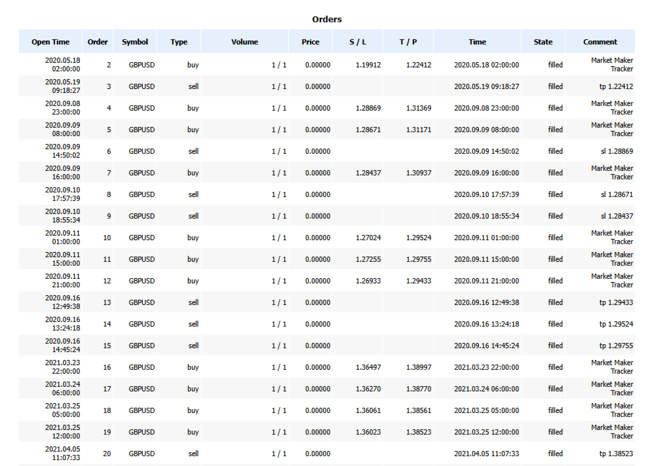Click the stop loss value 1.19912

[x=368, y=65]
